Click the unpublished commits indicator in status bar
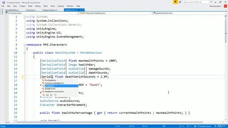The height and width of the screenshot is (128, 228). (x=181, y=126)
